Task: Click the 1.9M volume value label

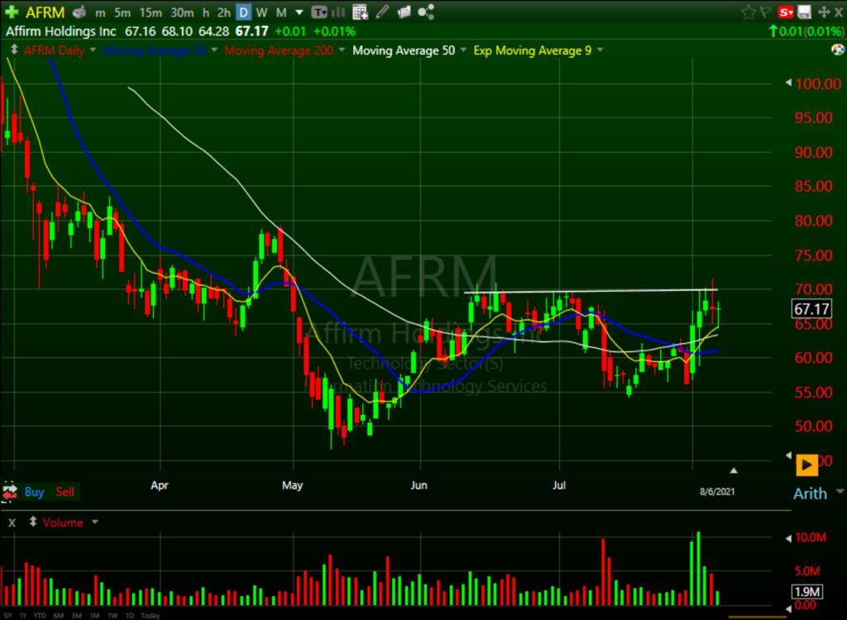Action: point(807,592)
